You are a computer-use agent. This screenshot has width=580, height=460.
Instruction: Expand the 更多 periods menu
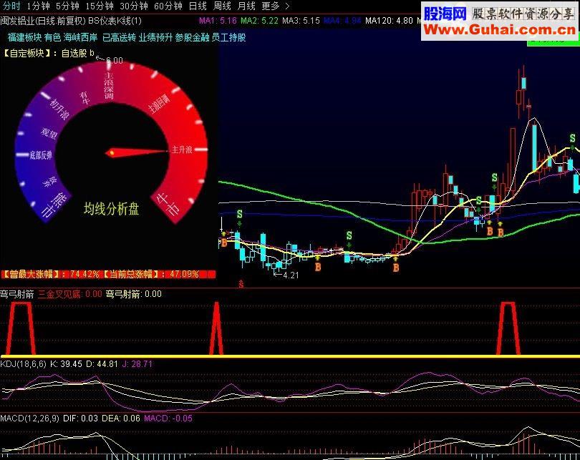275,6
